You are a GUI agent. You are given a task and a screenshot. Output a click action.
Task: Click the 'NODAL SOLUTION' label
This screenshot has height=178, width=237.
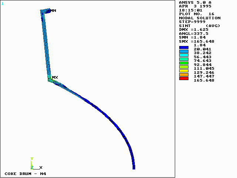click(200, 18)
